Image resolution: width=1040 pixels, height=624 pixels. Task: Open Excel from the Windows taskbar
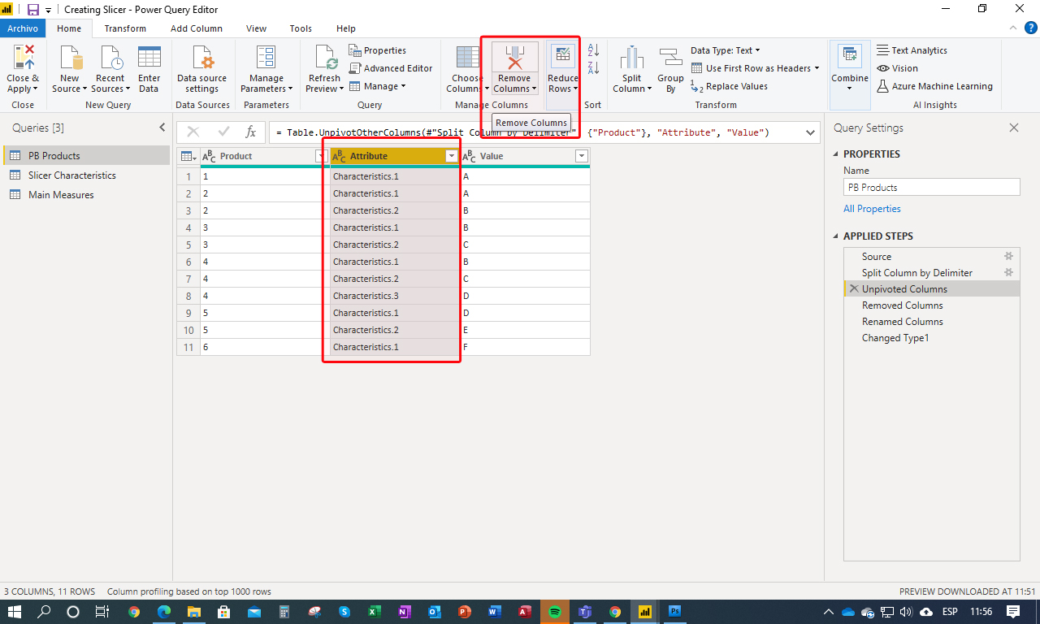(375, 612)
